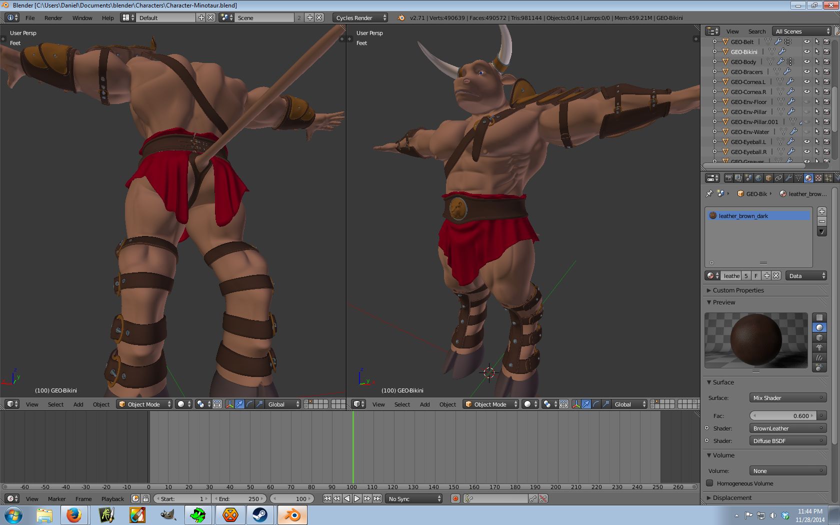Open the Cycles Render engine dropdown
This screenshot has width=840, height=525.
pos(360,18)
